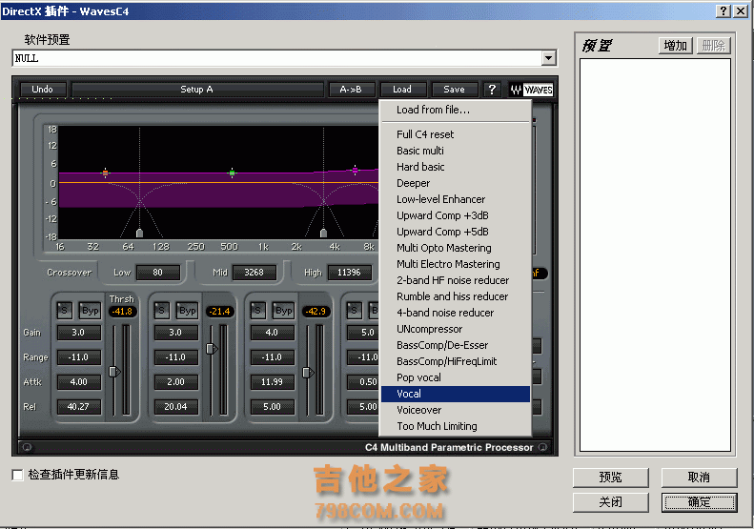
Task: Click the Waves logo icon
Action: point(531,90)
